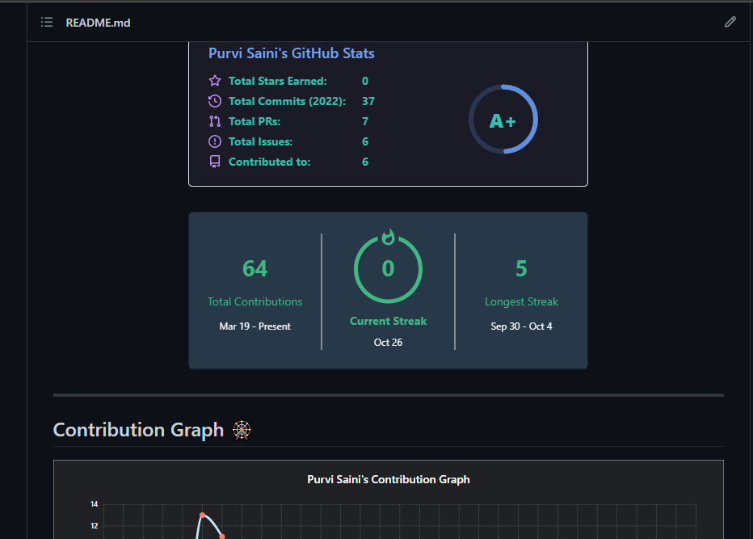Click the Mar 19 - Present date range
The width and height of the screenshot is (753, 539).
[255, 326]
